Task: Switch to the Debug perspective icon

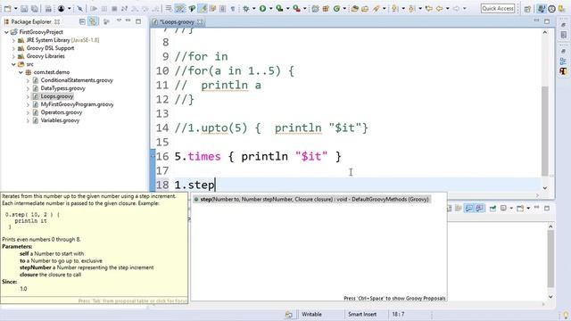Action: pyautogui.click(x=551, y=9)
